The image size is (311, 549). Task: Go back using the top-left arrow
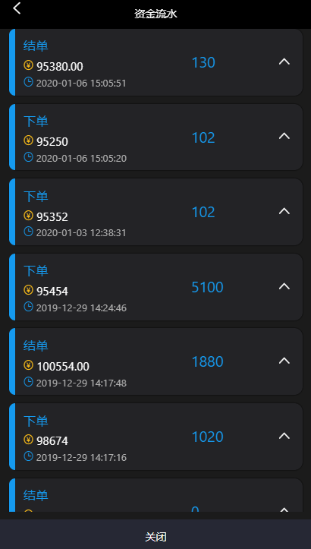[x=17, y=8]
